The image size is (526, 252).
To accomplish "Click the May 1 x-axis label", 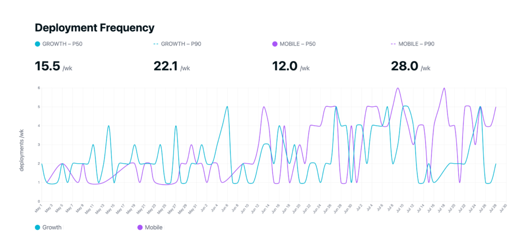I will pos(38,208).
